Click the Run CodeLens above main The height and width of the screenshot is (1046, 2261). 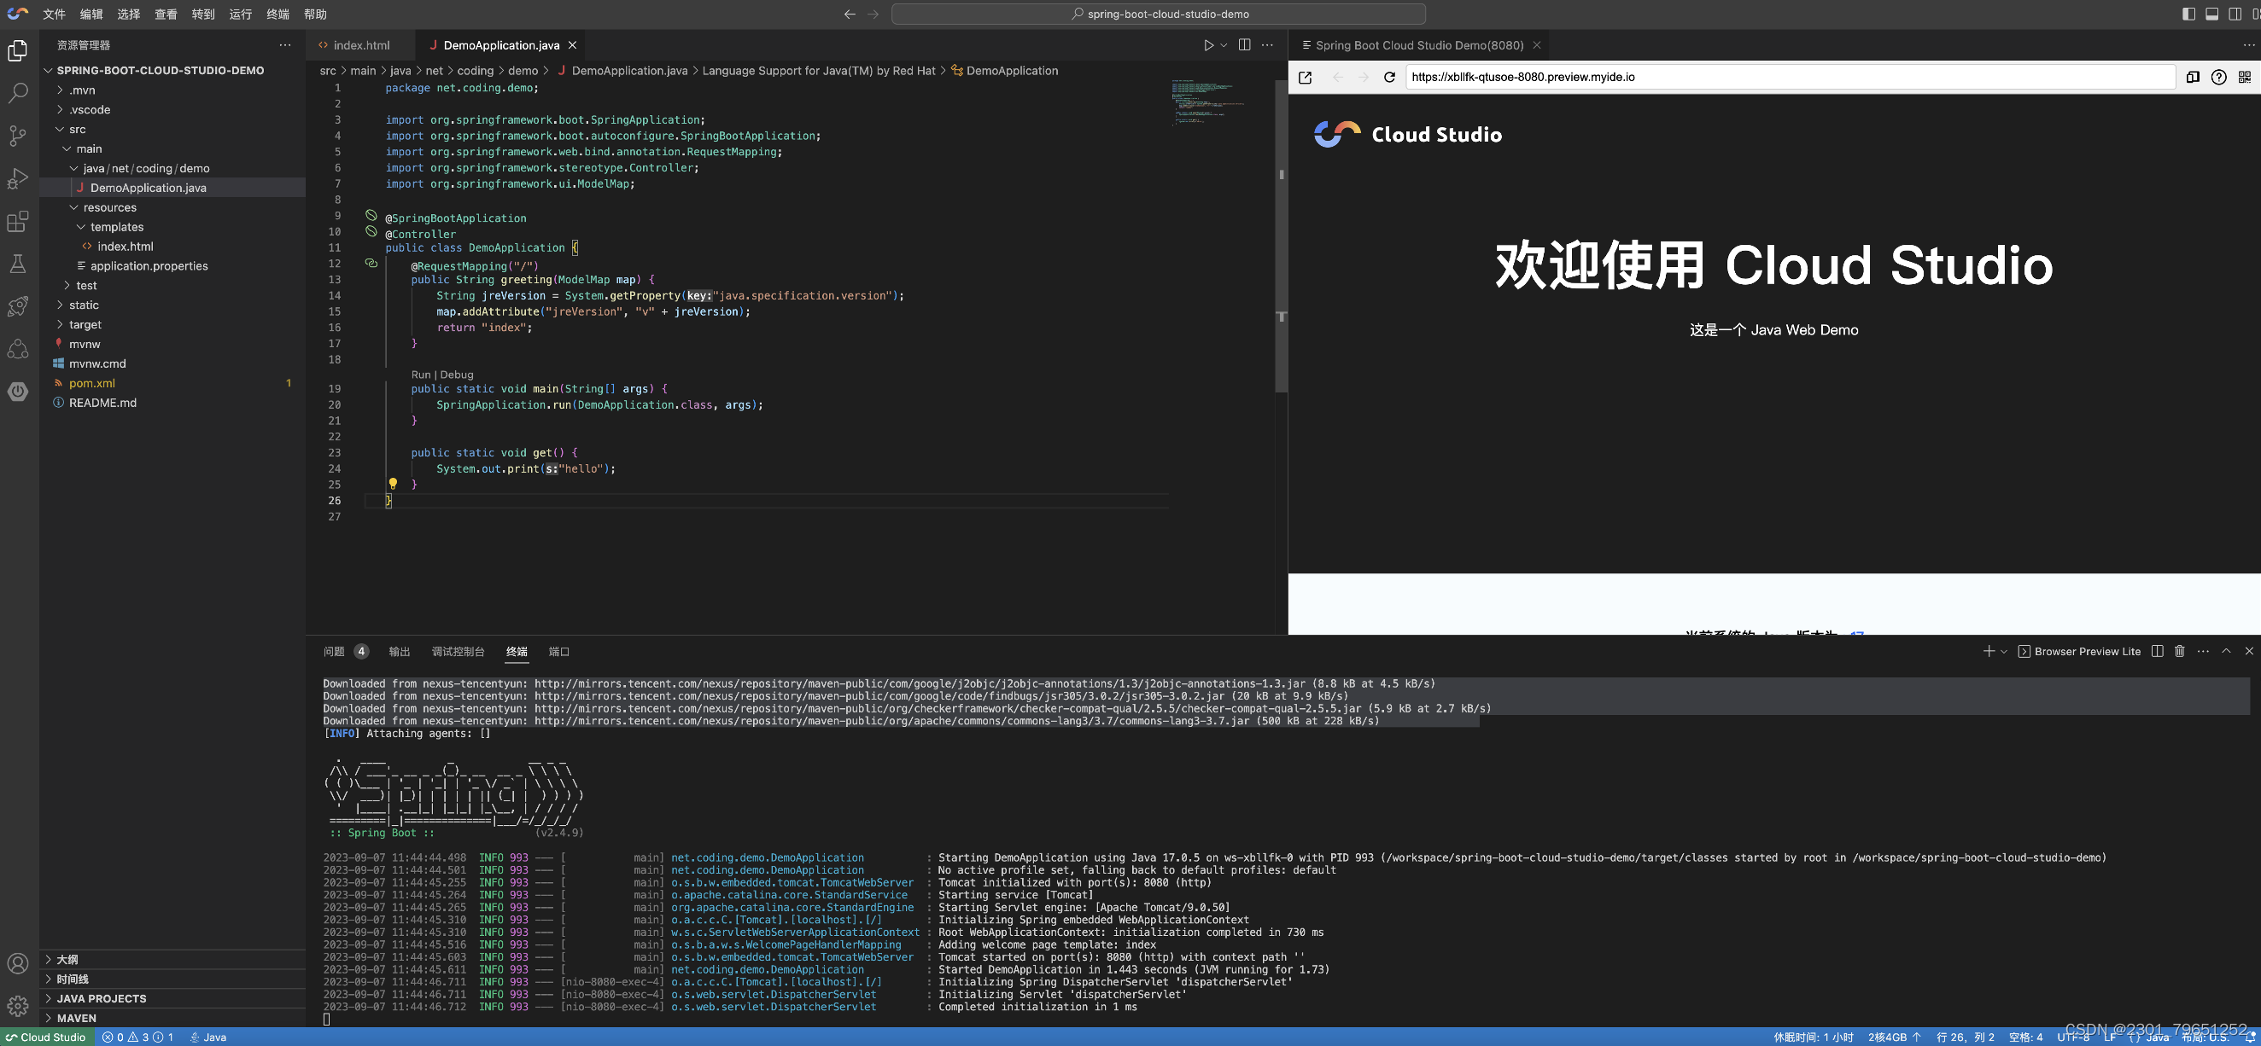pyautogui.click(x=421, y=375)
